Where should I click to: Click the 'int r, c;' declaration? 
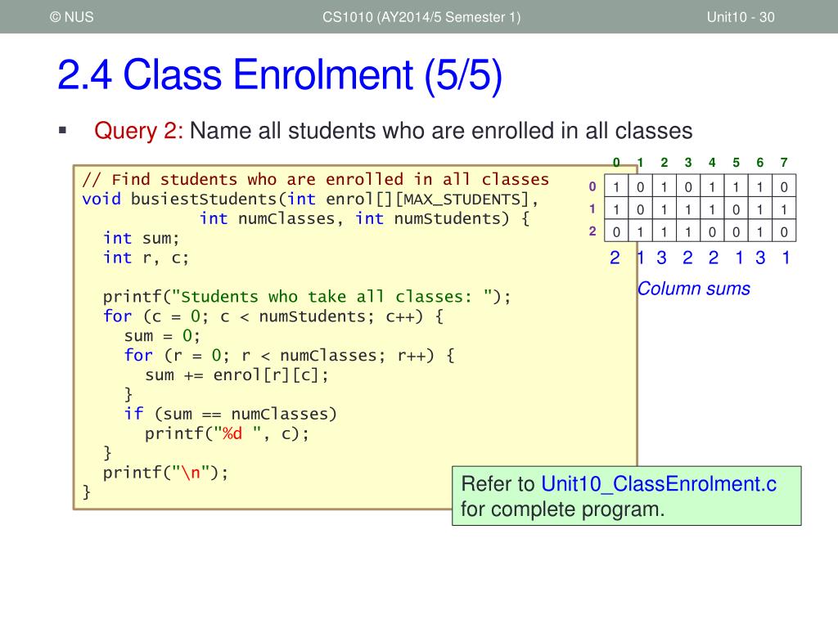(x=146, y=258)
